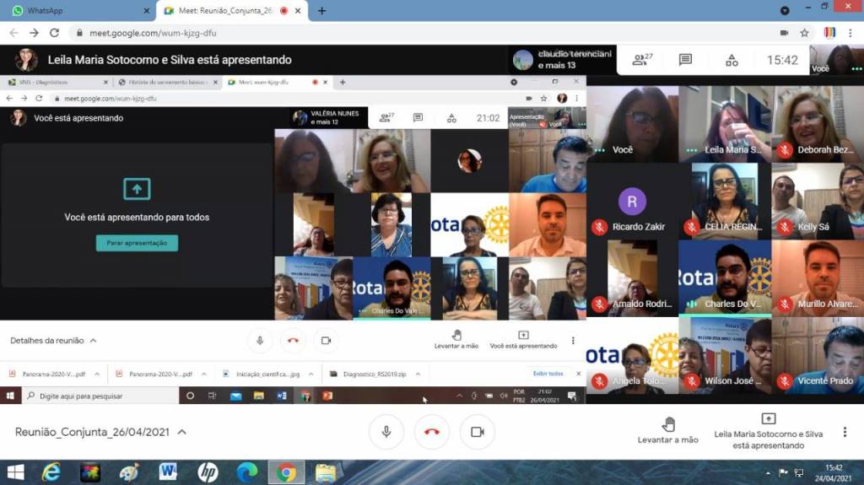Toggle Levantar a mão beside Leila Maria presenting
Image resolution: width=864 pixels, height=485 pixels.
pos(667,430)
